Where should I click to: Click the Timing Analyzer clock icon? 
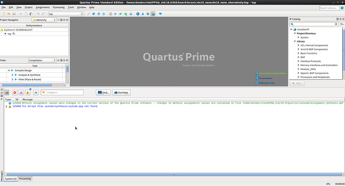(138, 14)
